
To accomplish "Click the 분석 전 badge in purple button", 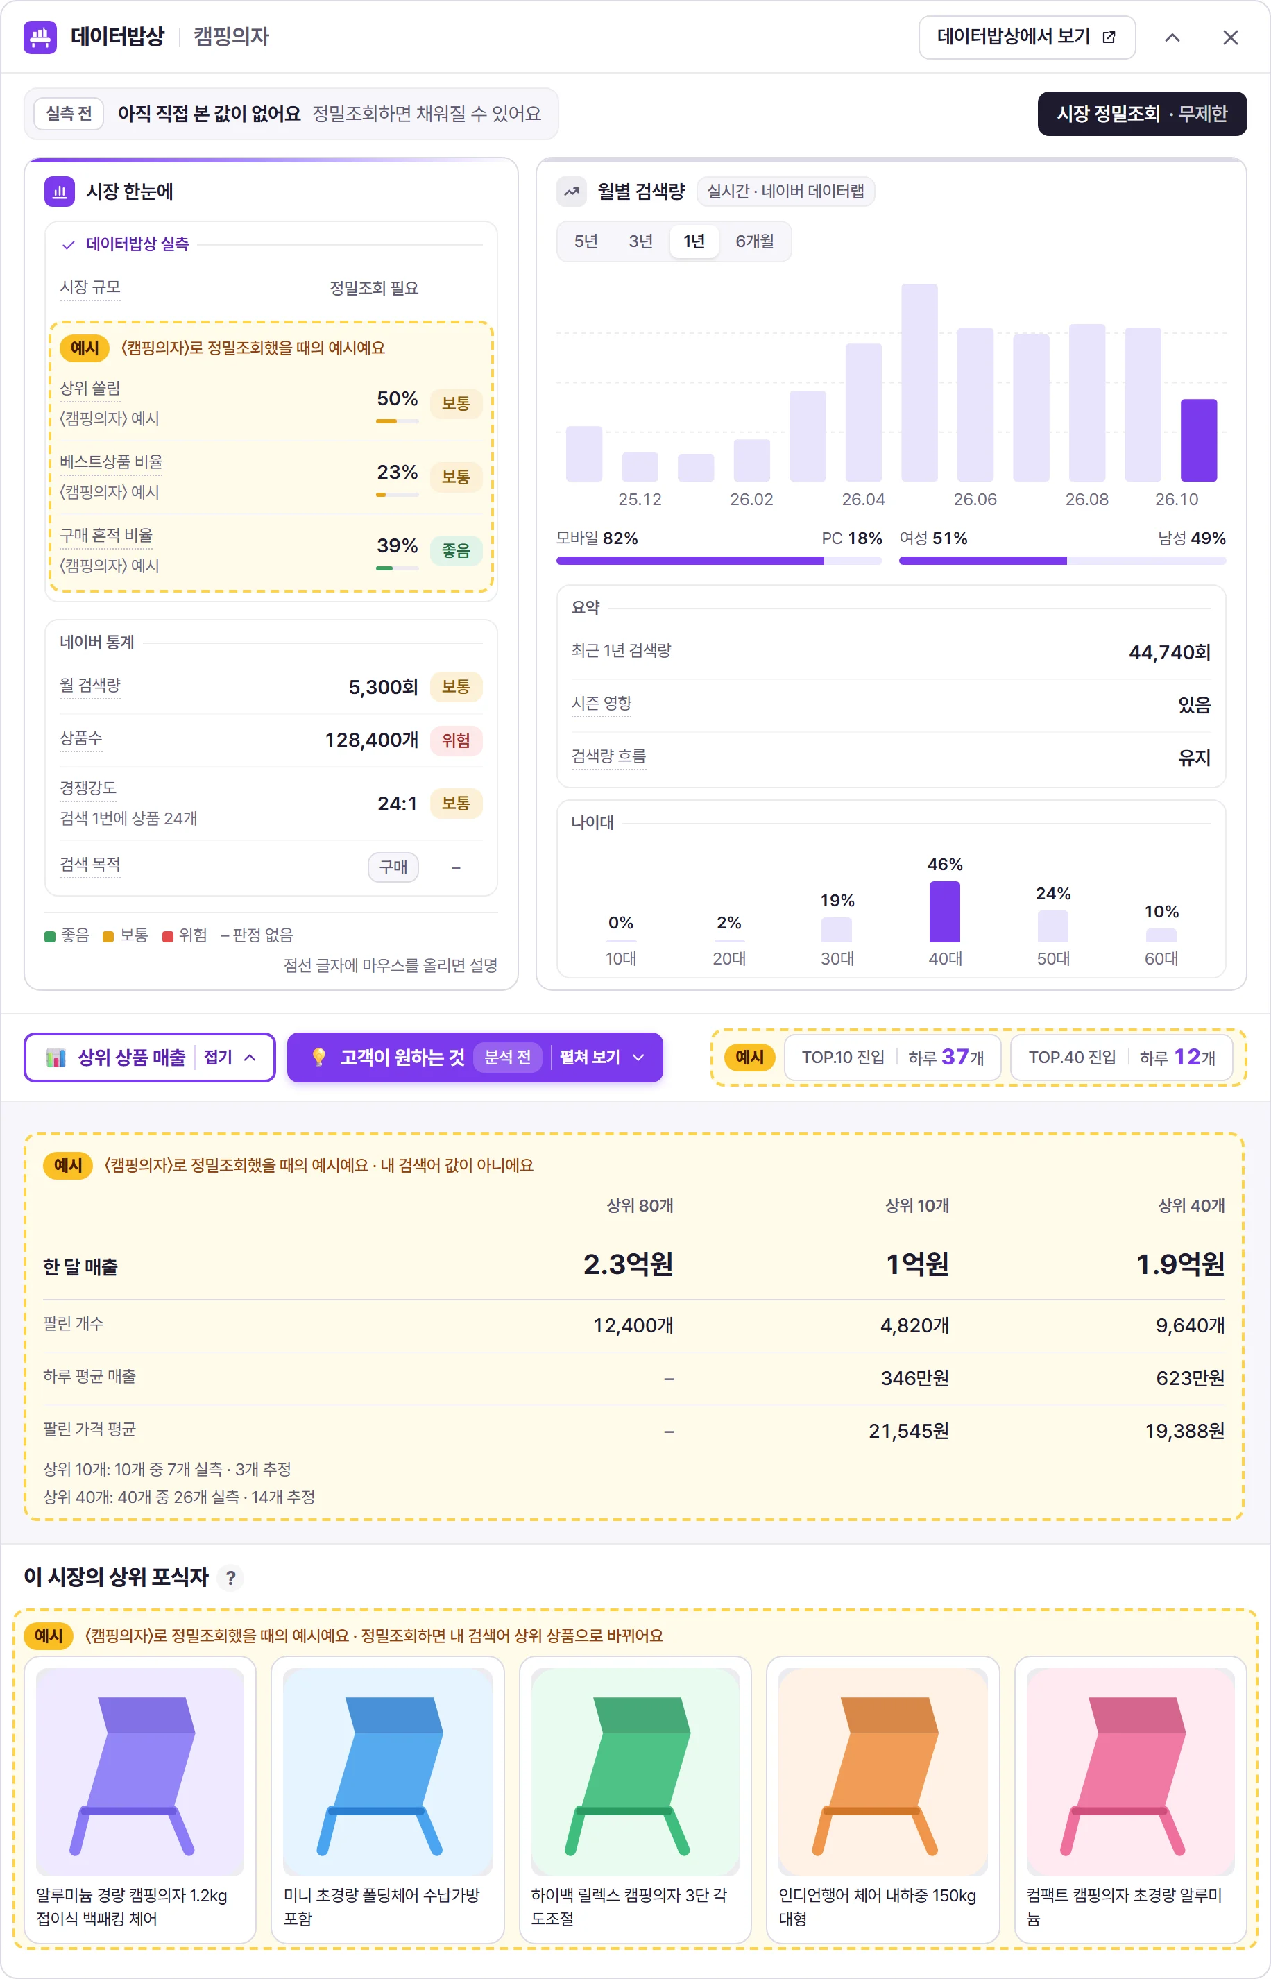I will tap(508, 1058).
